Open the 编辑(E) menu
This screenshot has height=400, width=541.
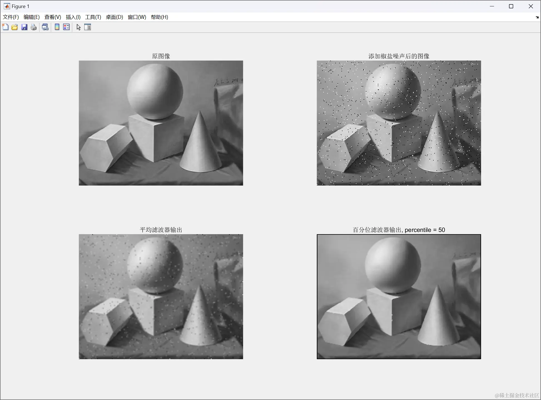31,17
